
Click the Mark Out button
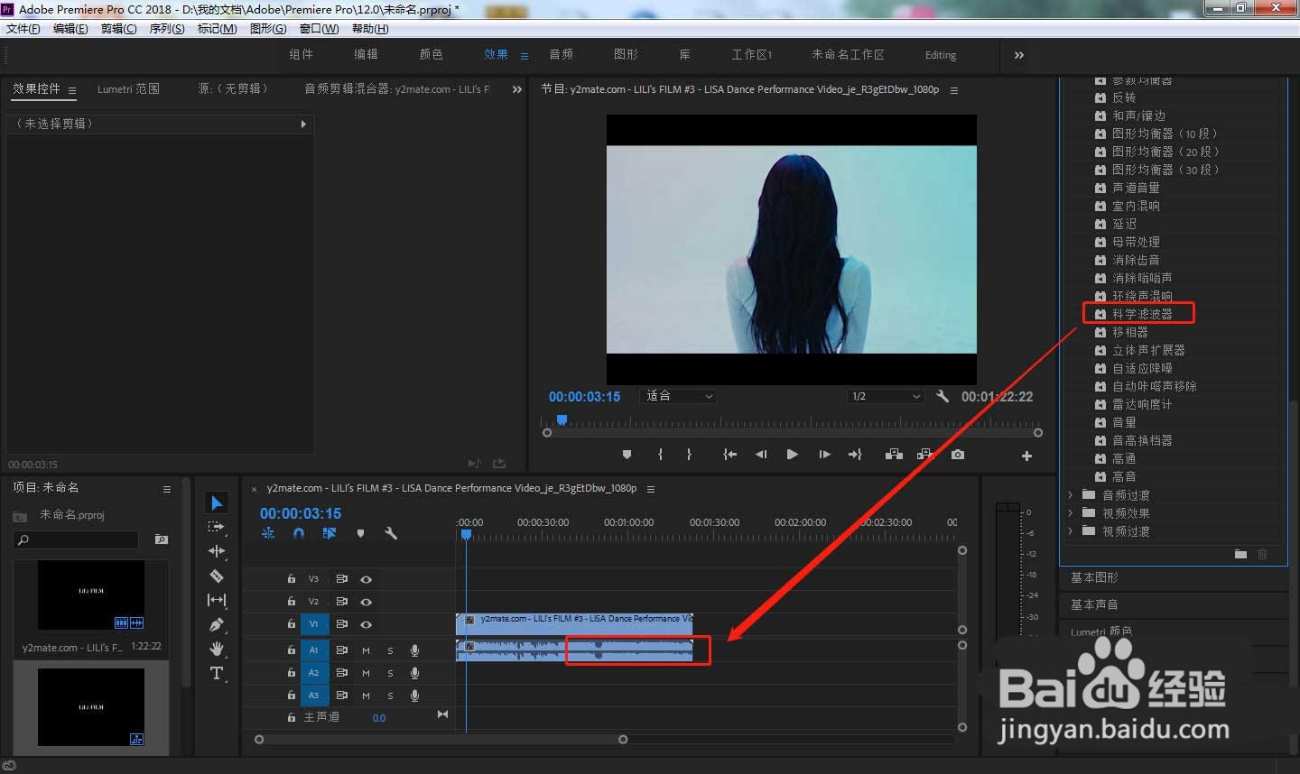689,455
